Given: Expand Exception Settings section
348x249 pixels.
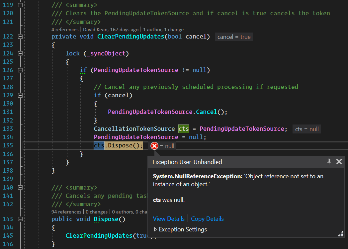Looking at the screenshot, I should 180,229.
